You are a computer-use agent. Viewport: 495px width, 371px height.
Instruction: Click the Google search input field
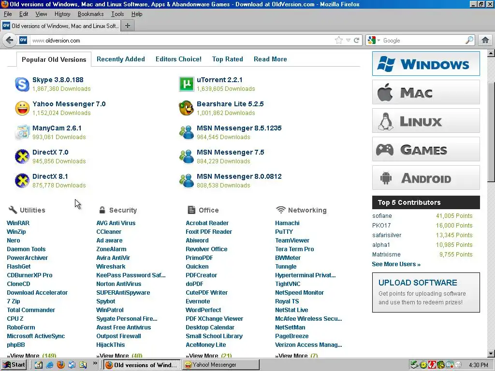click(423, 41)
